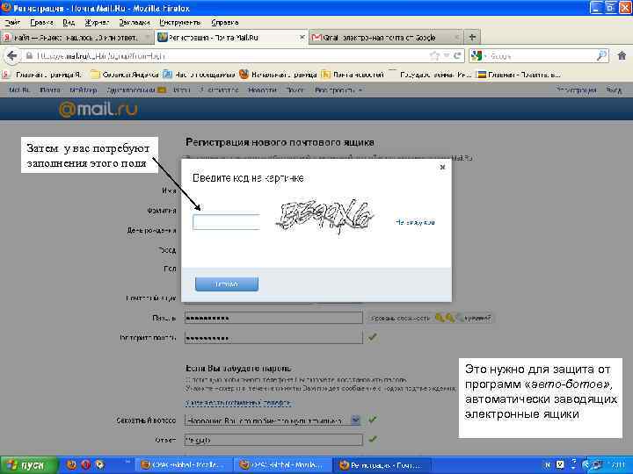Screen dimensions: 633x474
Task: Click the Вход link at top right
Action: click(x=614, y=90)
